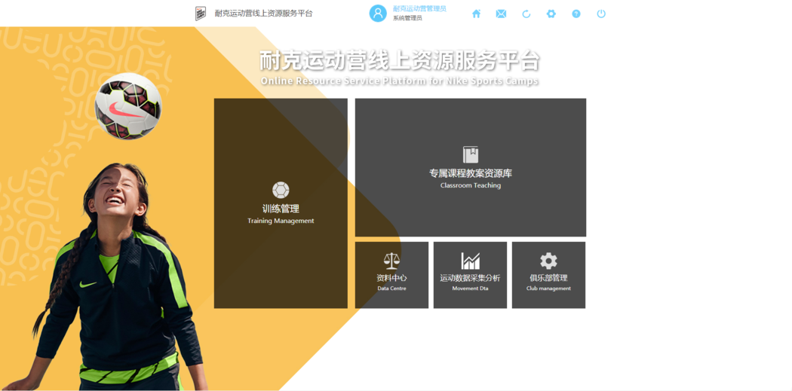This screenshot has width=792, height=391.
Task: Open help question mark icon
Action: point(576,14)
